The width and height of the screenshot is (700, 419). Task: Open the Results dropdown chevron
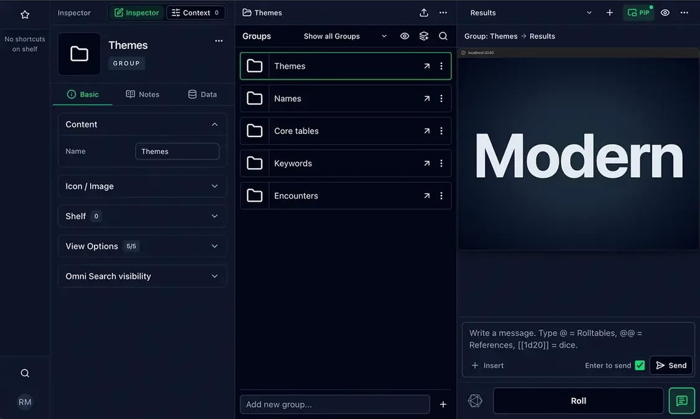(x=589, y=13)
